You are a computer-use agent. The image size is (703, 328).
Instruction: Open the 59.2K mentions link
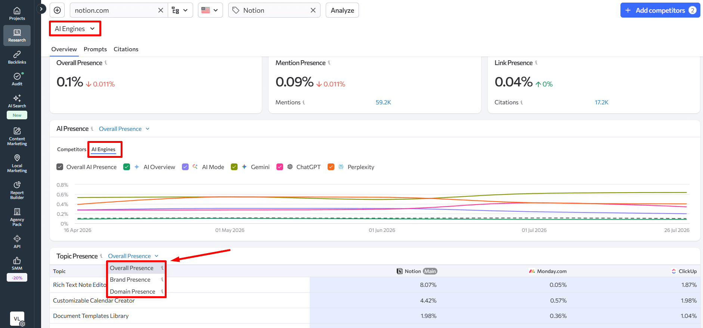[x=383, y=102]
